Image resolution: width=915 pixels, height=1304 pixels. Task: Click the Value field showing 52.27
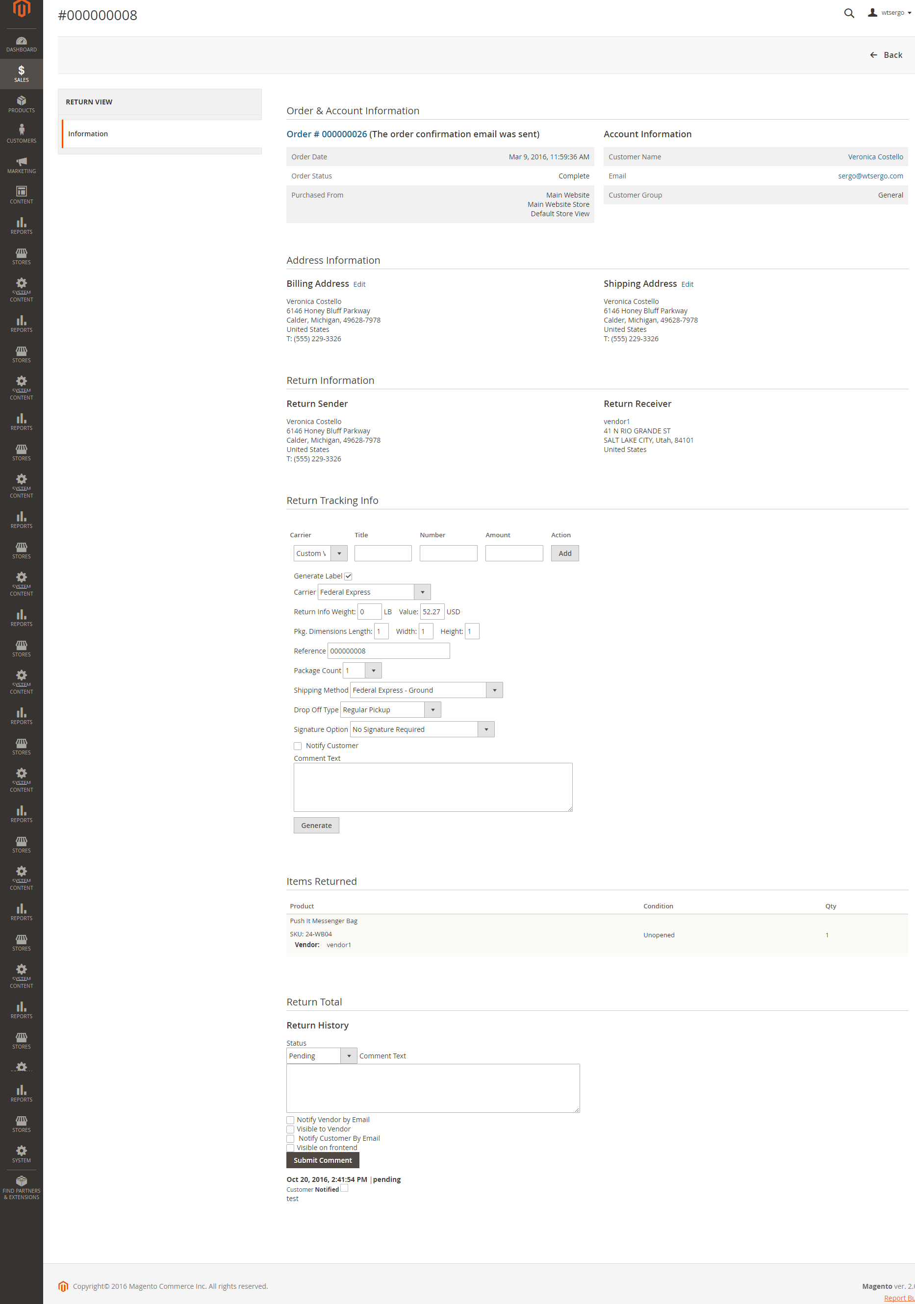click(432, 612)
